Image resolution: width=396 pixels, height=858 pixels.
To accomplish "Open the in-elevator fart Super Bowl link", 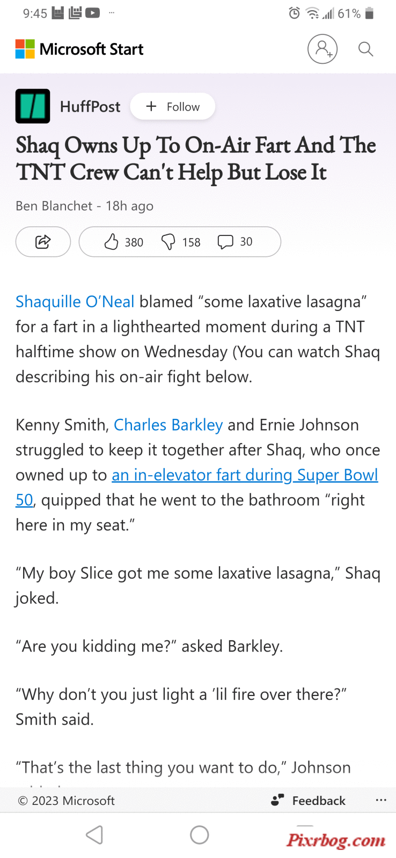I will point(197,487).
